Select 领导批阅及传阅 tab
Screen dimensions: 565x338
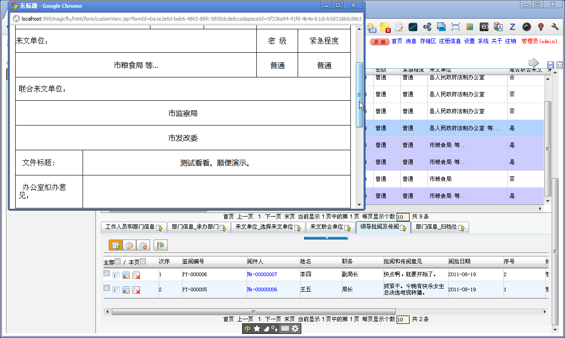(379, 227)
